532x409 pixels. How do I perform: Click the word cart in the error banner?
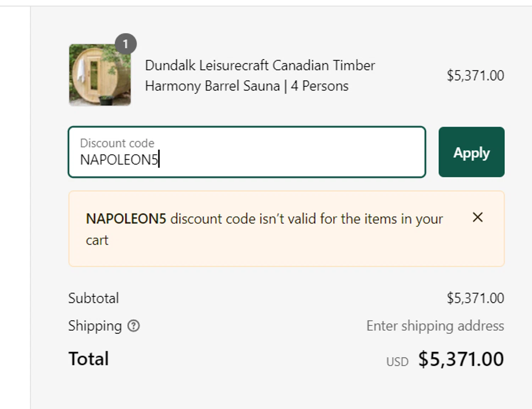[x=97, y=240]
